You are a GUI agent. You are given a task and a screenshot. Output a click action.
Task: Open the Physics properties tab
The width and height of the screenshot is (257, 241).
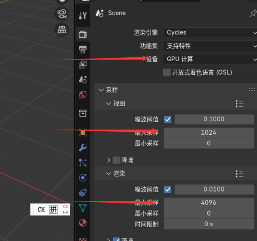click(x=83, y=178)
